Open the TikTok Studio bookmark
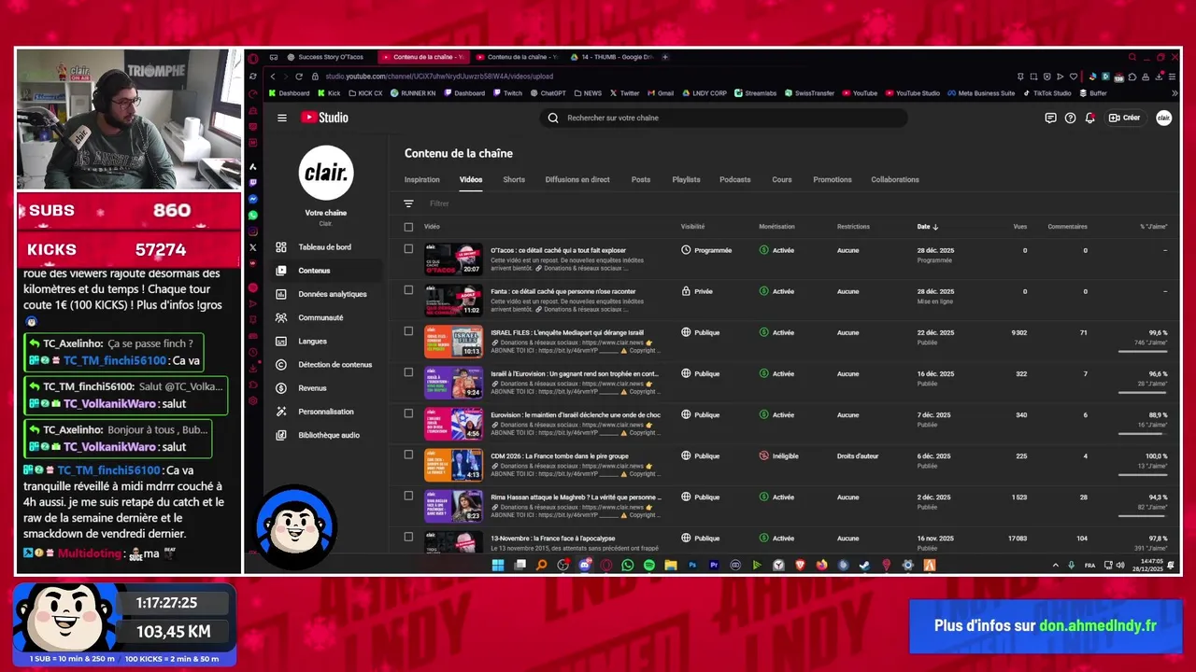The image size is (1196, 672). pos(1046,93)
